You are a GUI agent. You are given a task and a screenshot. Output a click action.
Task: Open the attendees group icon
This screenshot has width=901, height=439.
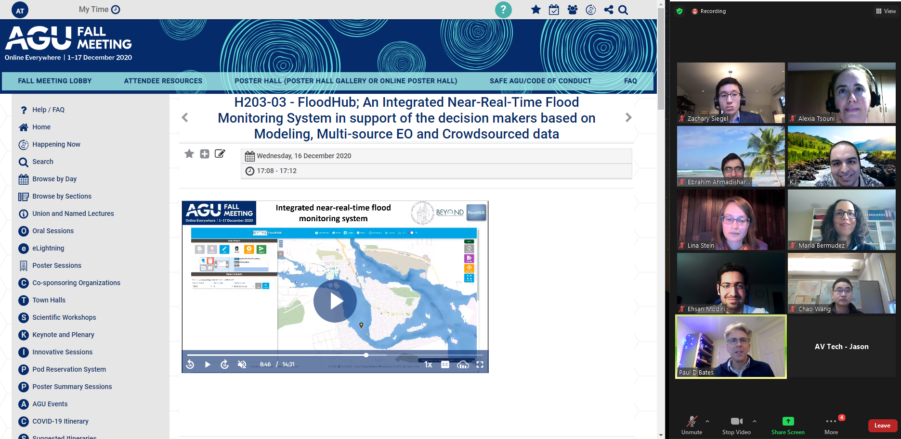[573, 10]
